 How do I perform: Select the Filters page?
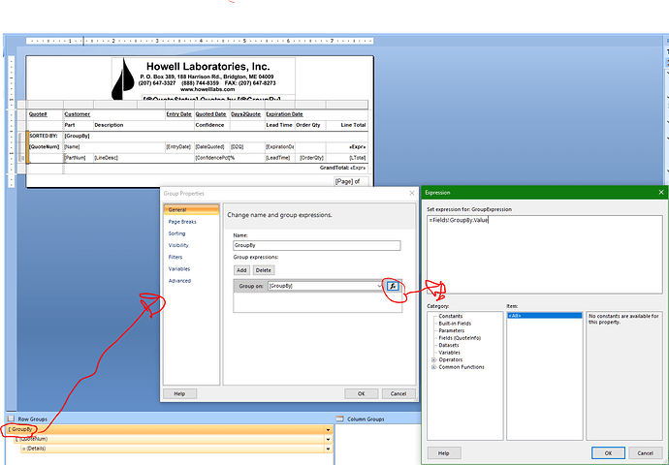(175, 257)
